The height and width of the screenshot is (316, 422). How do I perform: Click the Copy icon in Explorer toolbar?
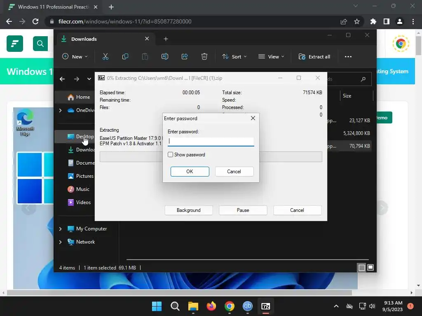pyautogui.click(x=125, y=56)
